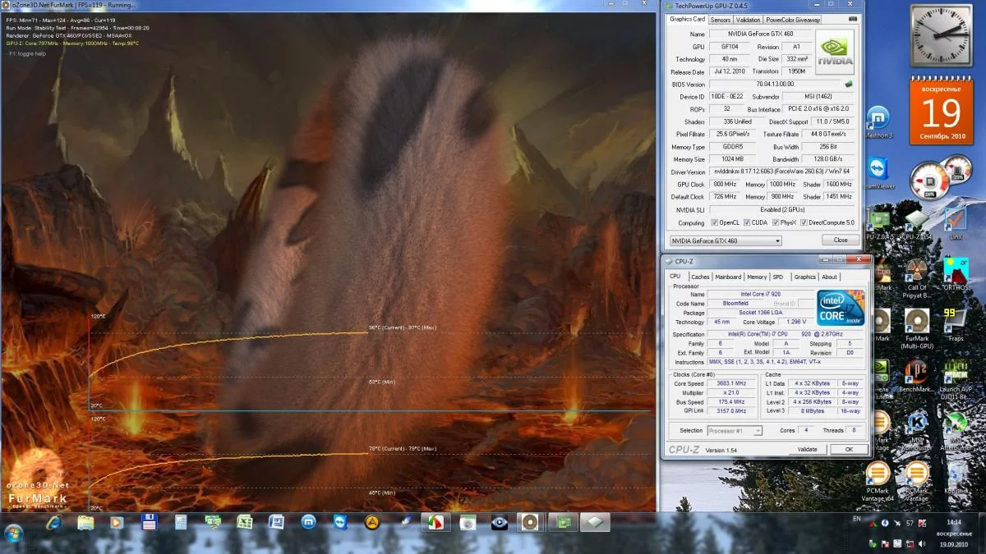Click the BIOS save chip icon in GPU-Z

[x=849, y=84]
